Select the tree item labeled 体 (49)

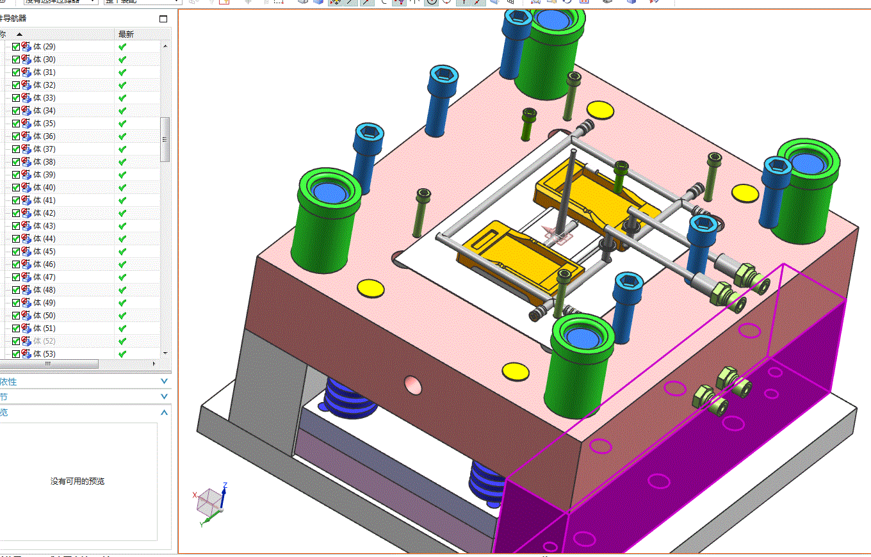click(x=44, y=303)
